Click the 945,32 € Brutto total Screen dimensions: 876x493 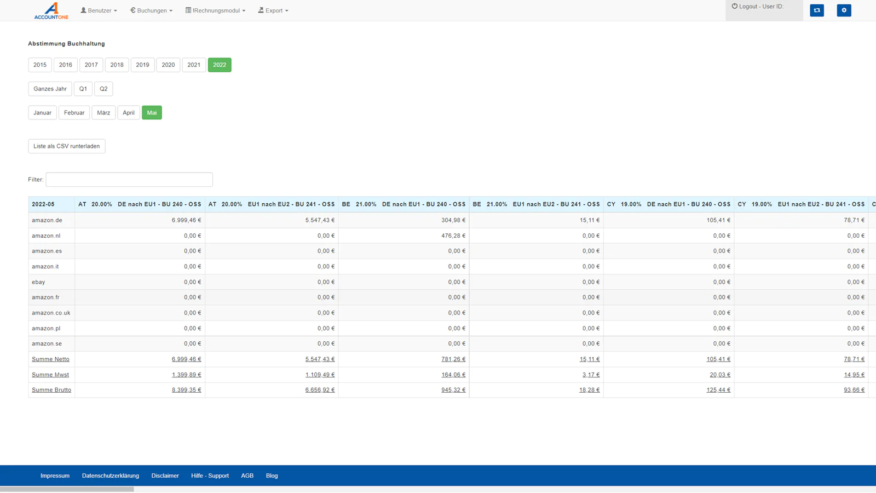point(453,390)
